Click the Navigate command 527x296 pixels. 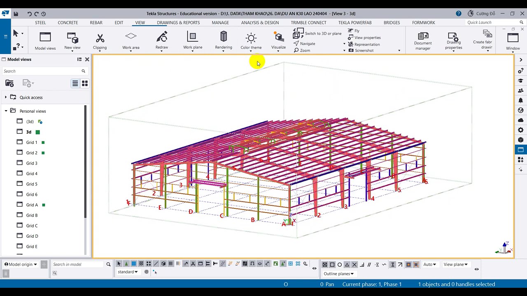(x=304, y=44)
